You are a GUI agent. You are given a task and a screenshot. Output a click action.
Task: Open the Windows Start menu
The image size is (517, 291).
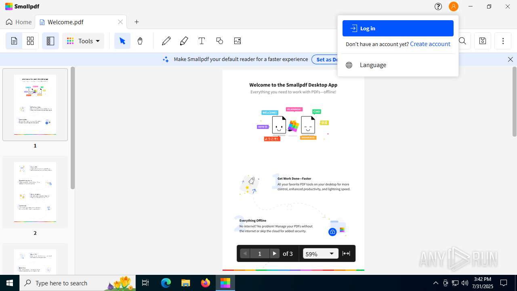click(10, 283)
